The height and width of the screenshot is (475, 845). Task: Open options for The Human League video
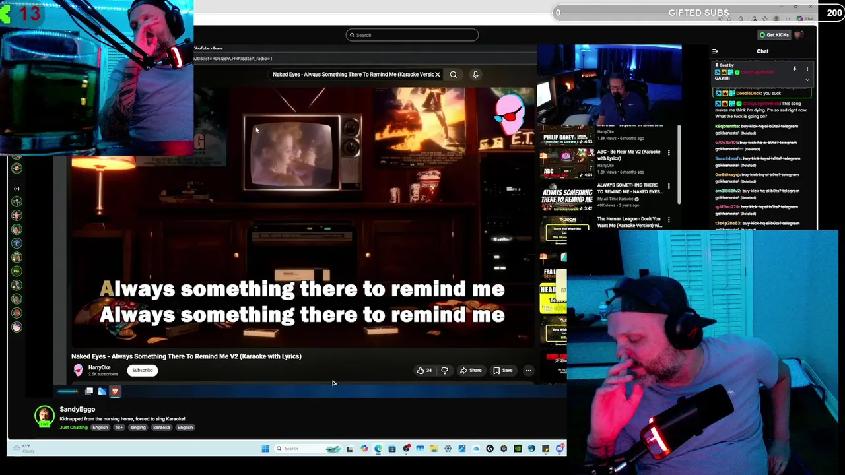[x=669, y=220]
